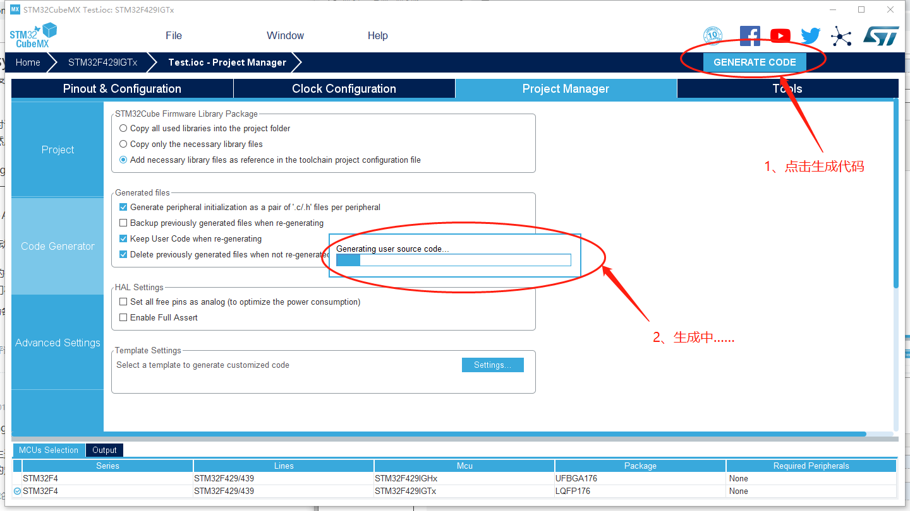Click the MX title bar app icon
The width and height of the screenshot is (910, 511).
[15, 9]
